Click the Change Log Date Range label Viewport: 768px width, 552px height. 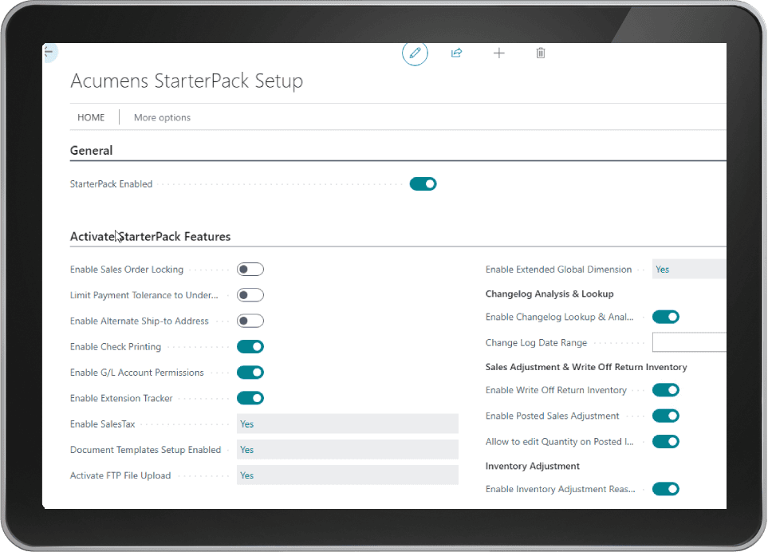point(537,343)
